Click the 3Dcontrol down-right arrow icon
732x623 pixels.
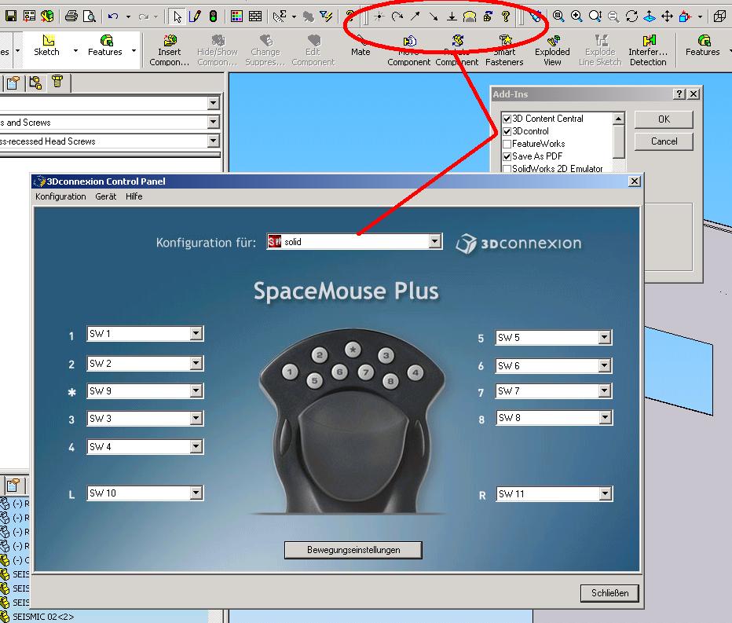(434, 16)
